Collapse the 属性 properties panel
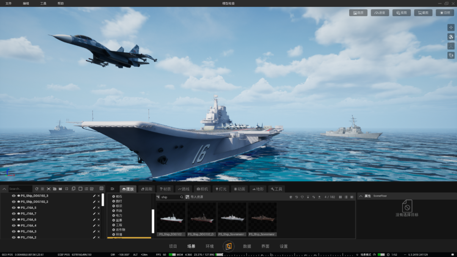Image resolution: width=457 pixels, height=257 pixels. pyautogui.click(x=361, y=196)
